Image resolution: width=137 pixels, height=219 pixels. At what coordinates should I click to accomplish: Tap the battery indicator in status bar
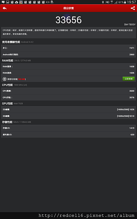click(x=125, y=2)
